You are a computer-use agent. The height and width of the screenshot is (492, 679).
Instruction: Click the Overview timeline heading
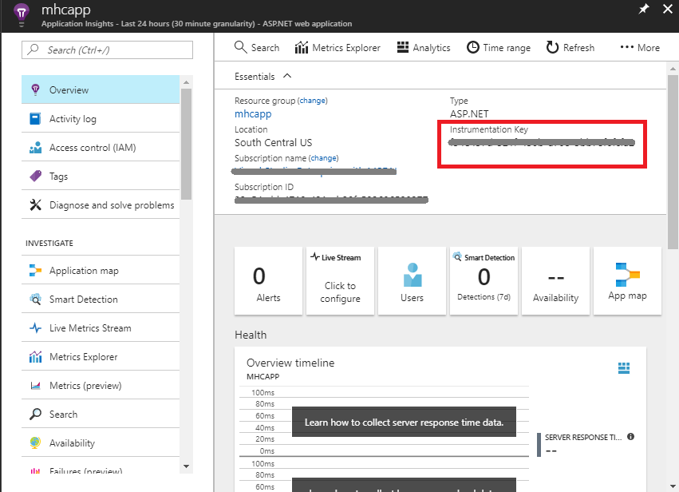click(290, 363)
